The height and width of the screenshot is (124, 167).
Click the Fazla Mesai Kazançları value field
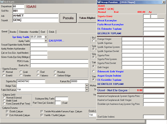[x=154, y=25]
